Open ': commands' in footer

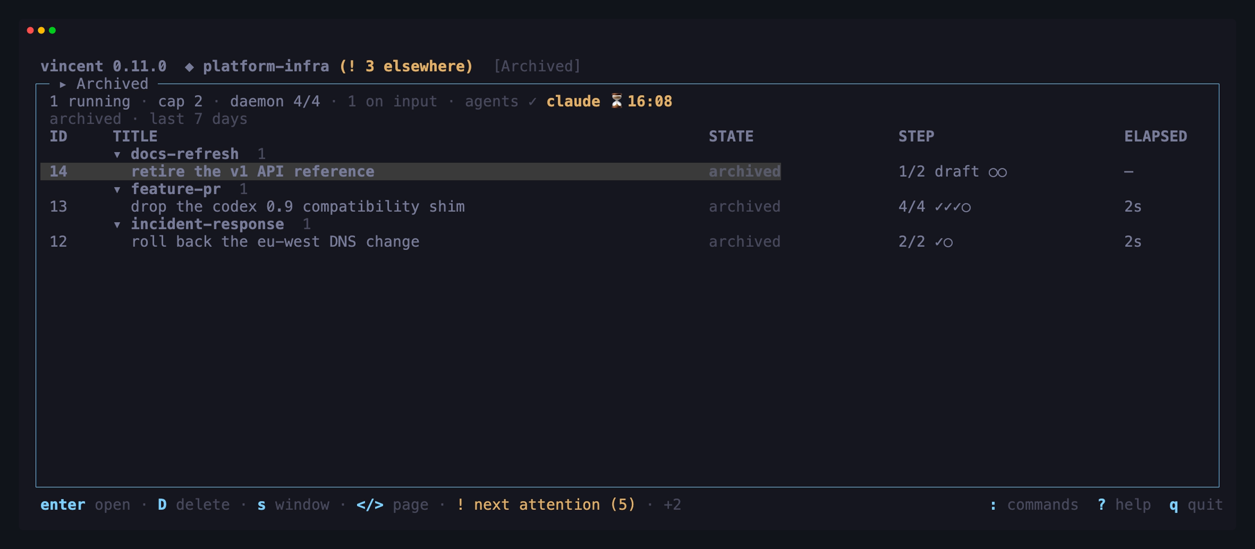point(1034,505)
